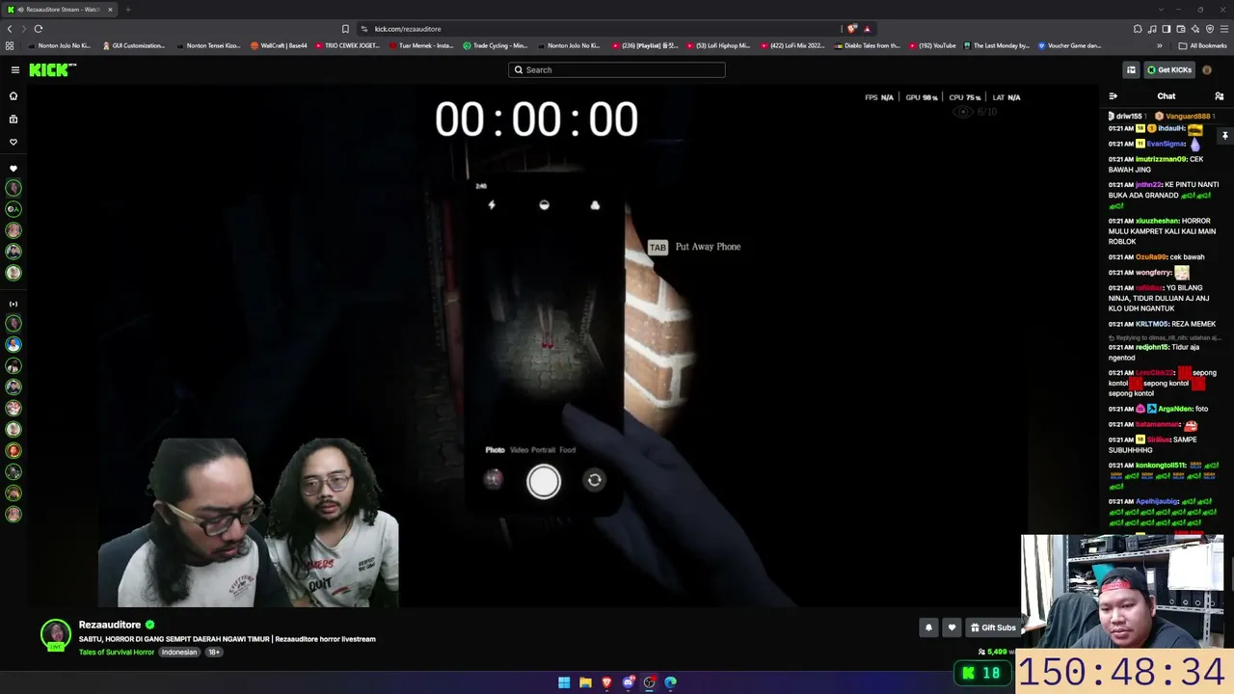Screen dimensions: 1234x694
Task: Open the Leo AI sparkle icon
Action: 1195,29
